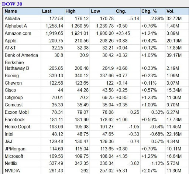Select Microsoft's volume cell 16.64M
The image size is (189, 174).
[174, 156]
